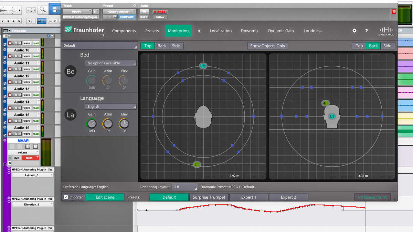This screenshot has width=413, height=232.
Task: Solo the Audio 13 track
Action: pos(17,95)
